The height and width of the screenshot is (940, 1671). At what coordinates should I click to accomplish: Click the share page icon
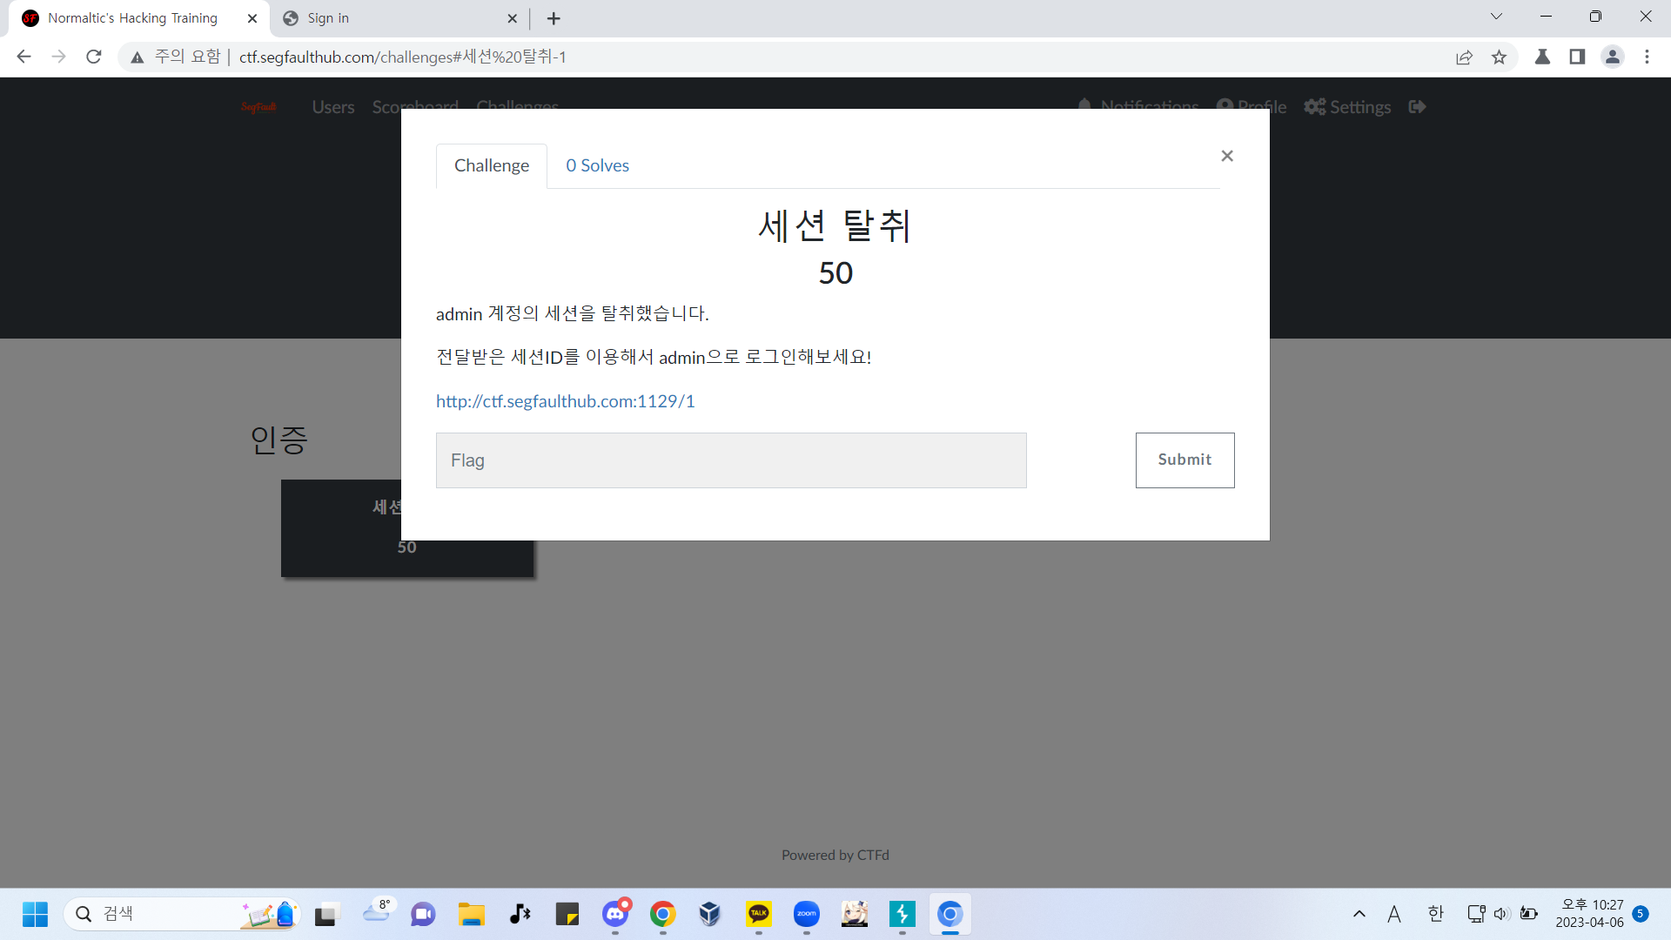coord(1464,57)
